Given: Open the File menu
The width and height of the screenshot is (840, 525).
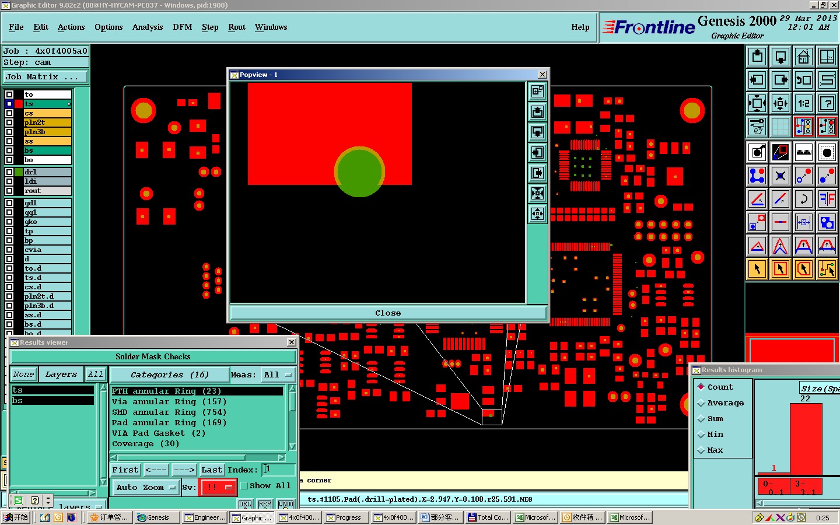Looking at the screenshot, I should click(x=16, y=27).
